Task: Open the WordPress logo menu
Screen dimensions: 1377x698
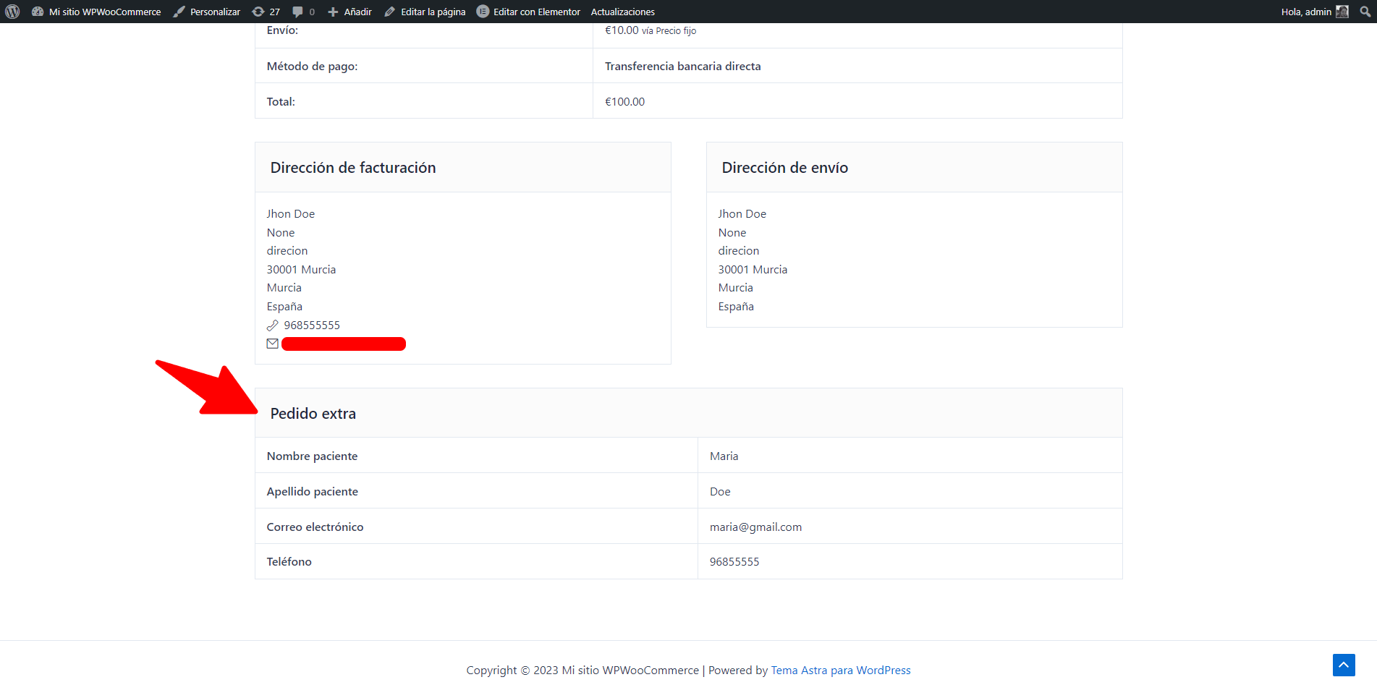Action: click(12, 12)
